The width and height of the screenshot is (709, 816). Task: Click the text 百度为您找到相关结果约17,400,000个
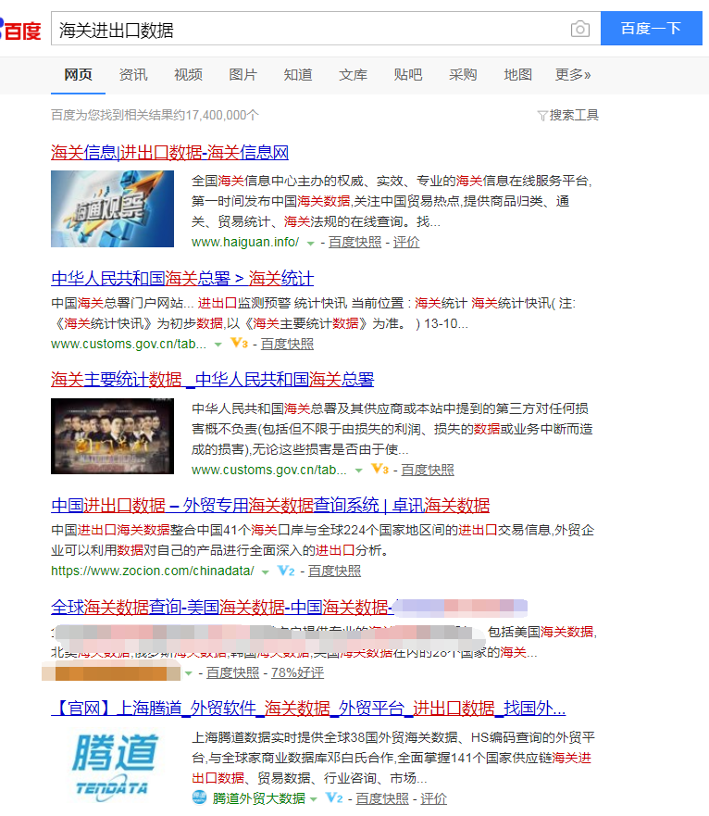155,115
